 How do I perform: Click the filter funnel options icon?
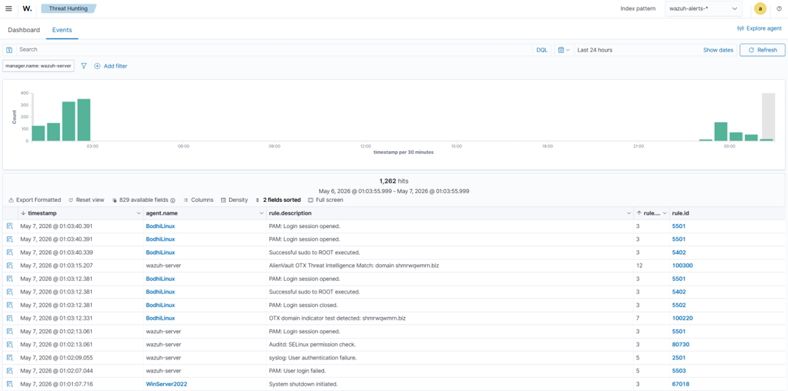[84, 66]
